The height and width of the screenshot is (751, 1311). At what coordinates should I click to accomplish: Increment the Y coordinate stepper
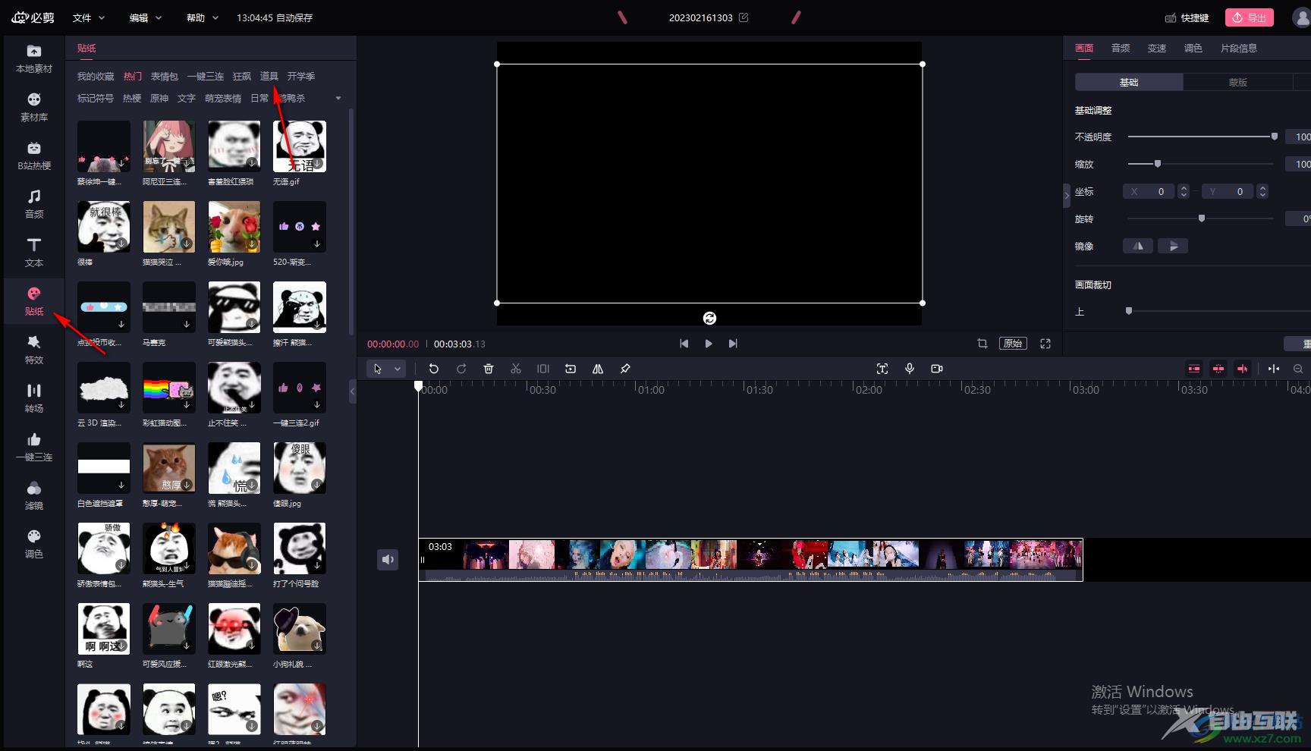tap(1262, 188)
